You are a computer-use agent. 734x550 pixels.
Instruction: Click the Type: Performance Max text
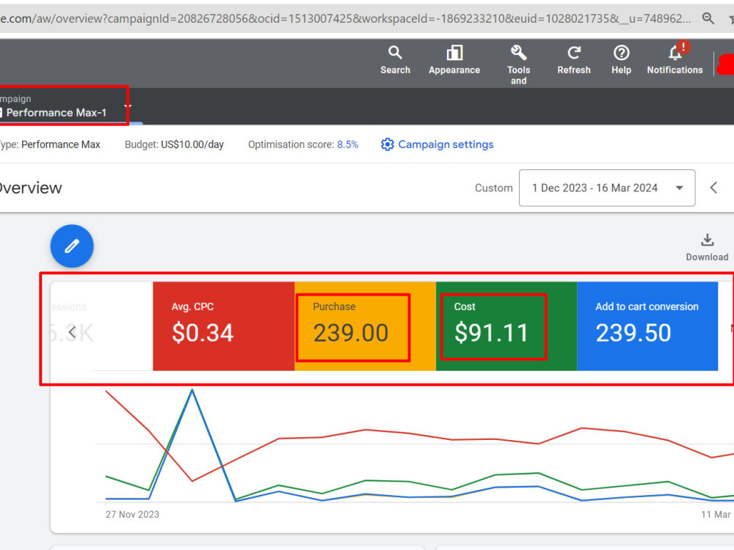pyautogui.click(x=50, y=144)
